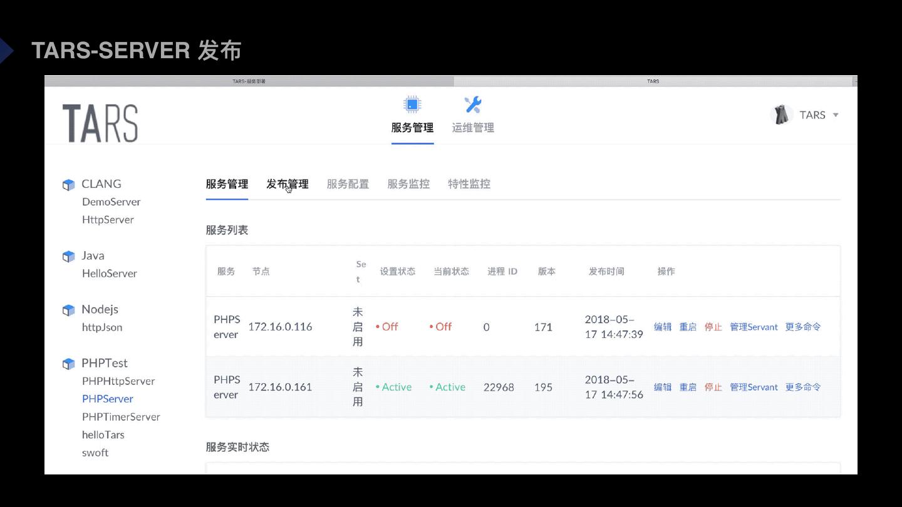Viewport: 902px width, 507px height.
Task: Open the 服务配置 tab
Action: point(348,184)
